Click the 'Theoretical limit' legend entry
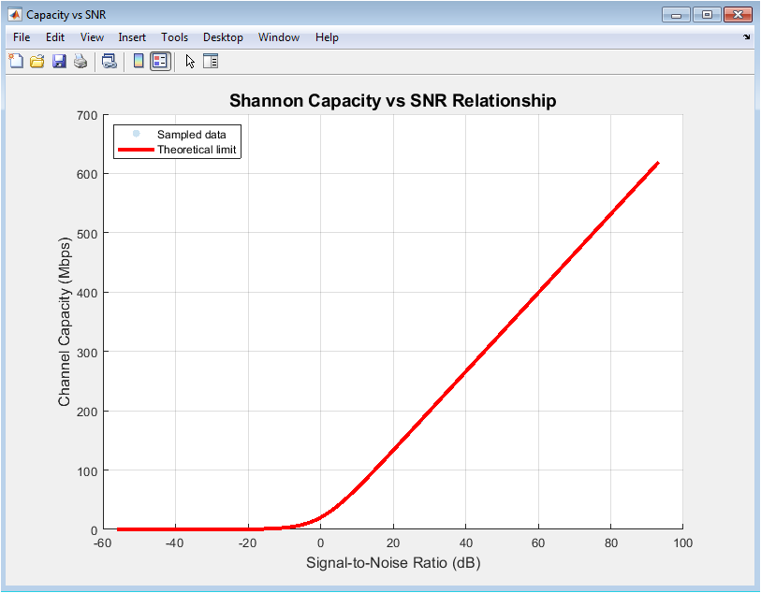761x593 pixels. pyautogui.click(x=197, y=150)
